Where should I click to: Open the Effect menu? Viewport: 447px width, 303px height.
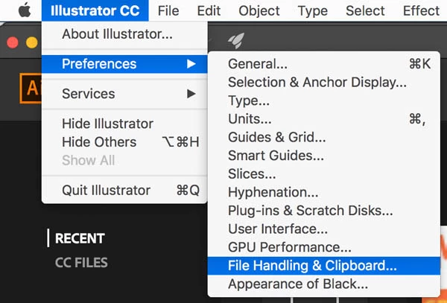[x=421, y=10]
